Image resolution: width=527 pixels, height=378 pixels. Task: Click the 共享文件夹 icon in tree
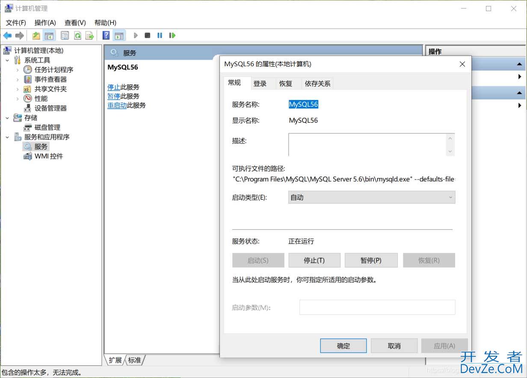click(x=28, y=89)
